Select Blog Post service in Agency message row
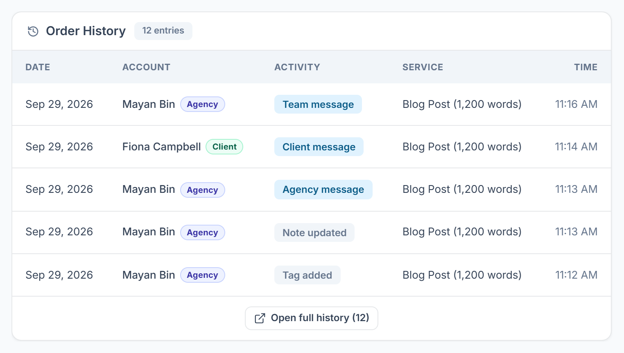Viewport: 624px width, 353px height. pyautogui.click(x=462, y=190)
